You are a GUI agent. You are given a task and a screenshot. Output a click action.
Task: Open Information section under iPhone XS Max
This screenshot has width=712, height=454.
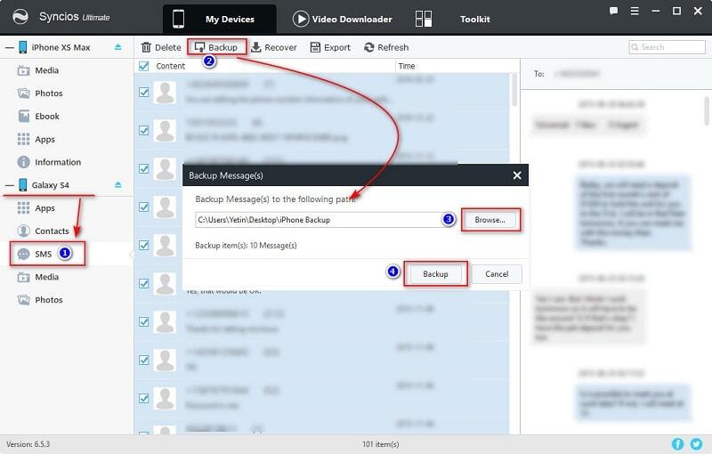pos(57,162)
